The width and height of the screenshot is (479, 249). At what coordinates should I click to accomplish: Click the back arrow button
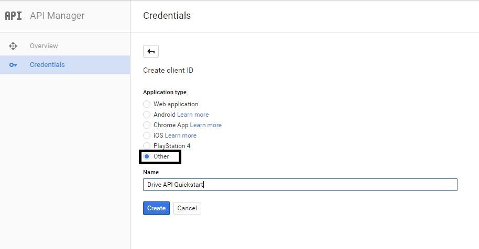pos(151,51)
